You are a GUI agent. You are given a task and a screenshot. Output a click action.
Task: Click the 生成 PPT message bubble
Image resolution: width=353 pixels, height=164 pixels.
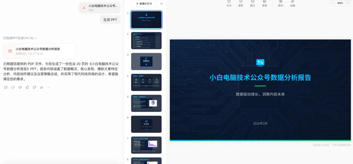tap(110, 20)
